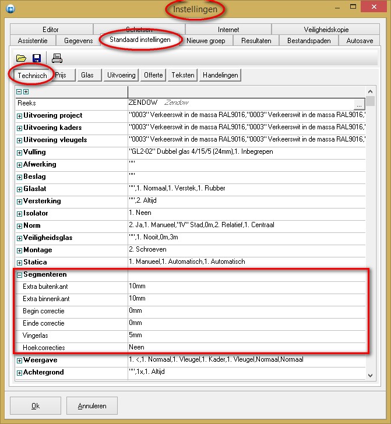Viewport: 391px width, 424px height.
Task: Open the Nieuwe groep tab
Action: click(x=206, y=41)
